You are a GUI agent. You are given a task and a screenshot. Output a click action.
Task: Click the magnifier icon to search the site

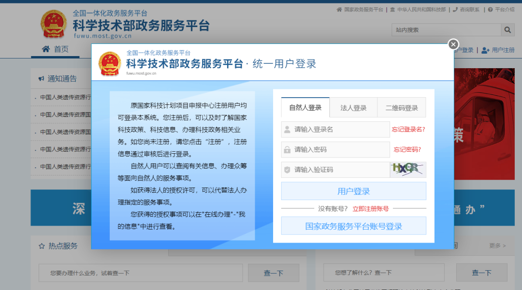point(507,29)
